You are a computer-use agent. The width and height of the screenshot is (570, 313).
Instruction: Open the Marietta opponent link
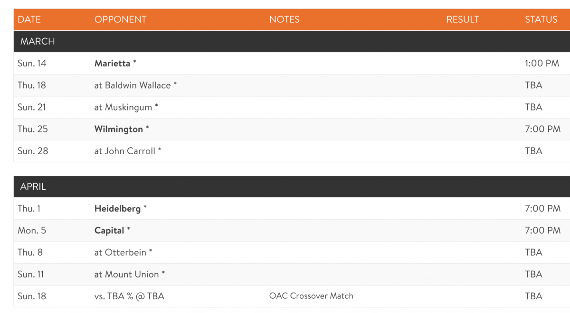[112, 63]
